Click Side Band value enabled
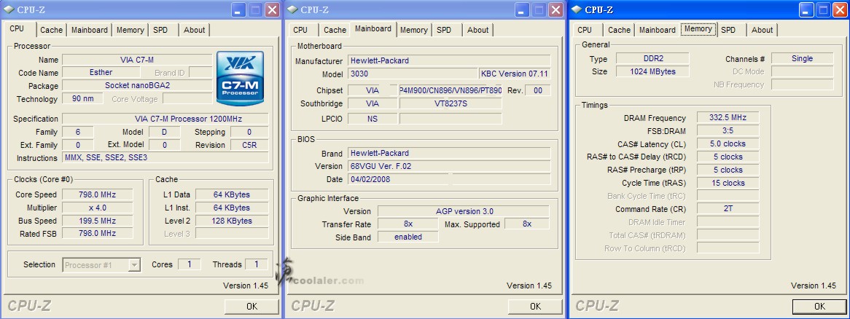Viewport: 850px width, 319px height. pyautogui.click(x=408, y=237)
